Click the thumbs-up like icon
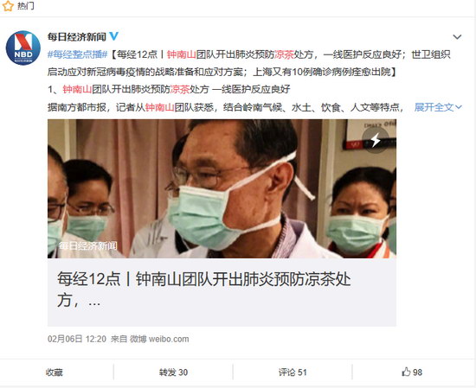The height and width of the screenshot is (388, 476). (406, 372)
